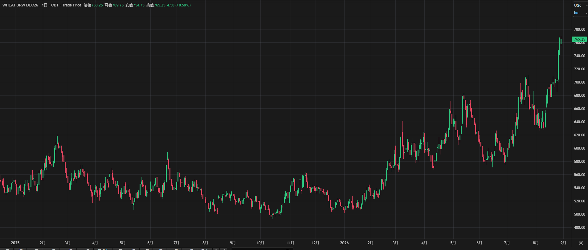Click the Trade Price label
588x250 pixels.
tap(72, 5)
